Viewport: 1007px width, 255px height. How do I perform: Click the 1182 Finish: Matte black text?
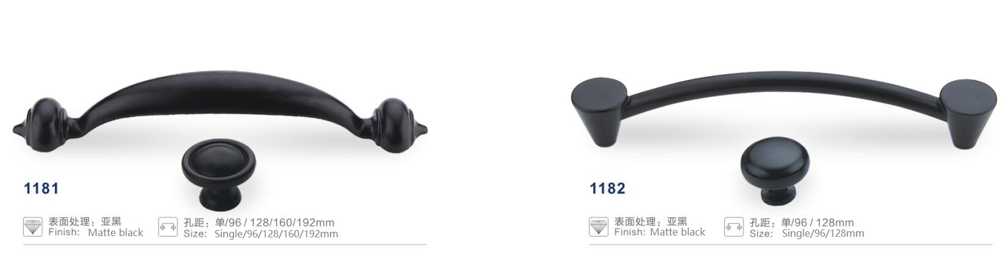pyautogui.click(x=660, y=232)
